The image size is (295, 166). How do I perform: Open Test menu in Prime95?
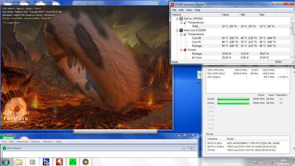(4, 142)
